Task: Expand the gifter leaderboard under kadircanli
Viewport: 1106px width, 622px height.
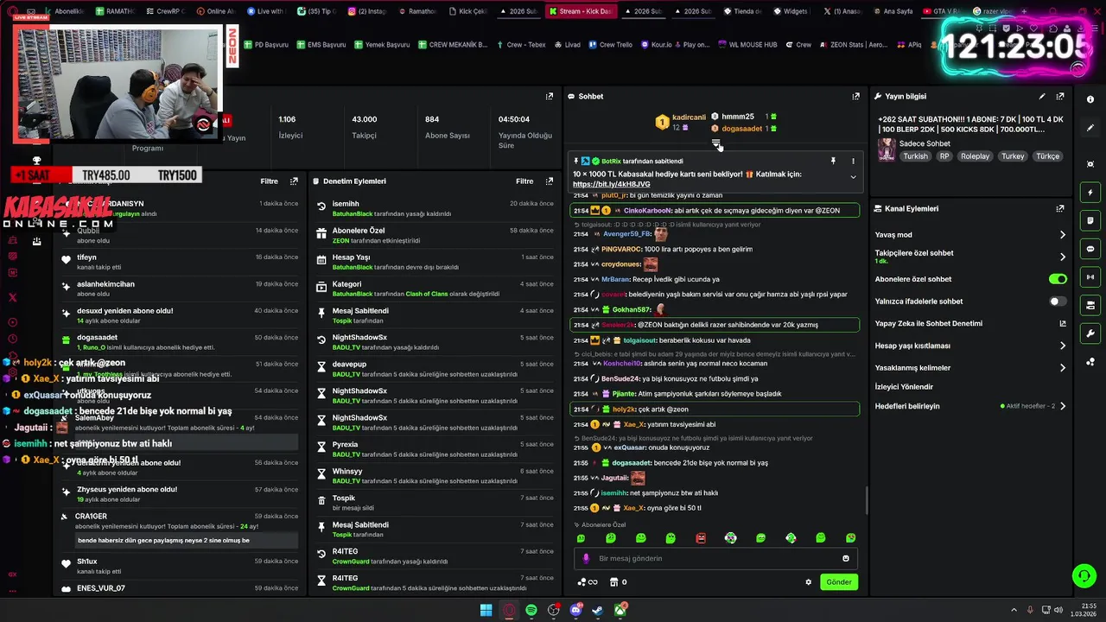Action: (716, 143)
